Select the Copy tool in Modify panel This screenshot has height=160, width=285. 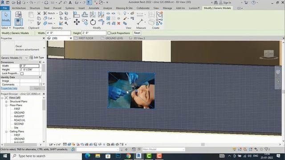tap(85, 22)
